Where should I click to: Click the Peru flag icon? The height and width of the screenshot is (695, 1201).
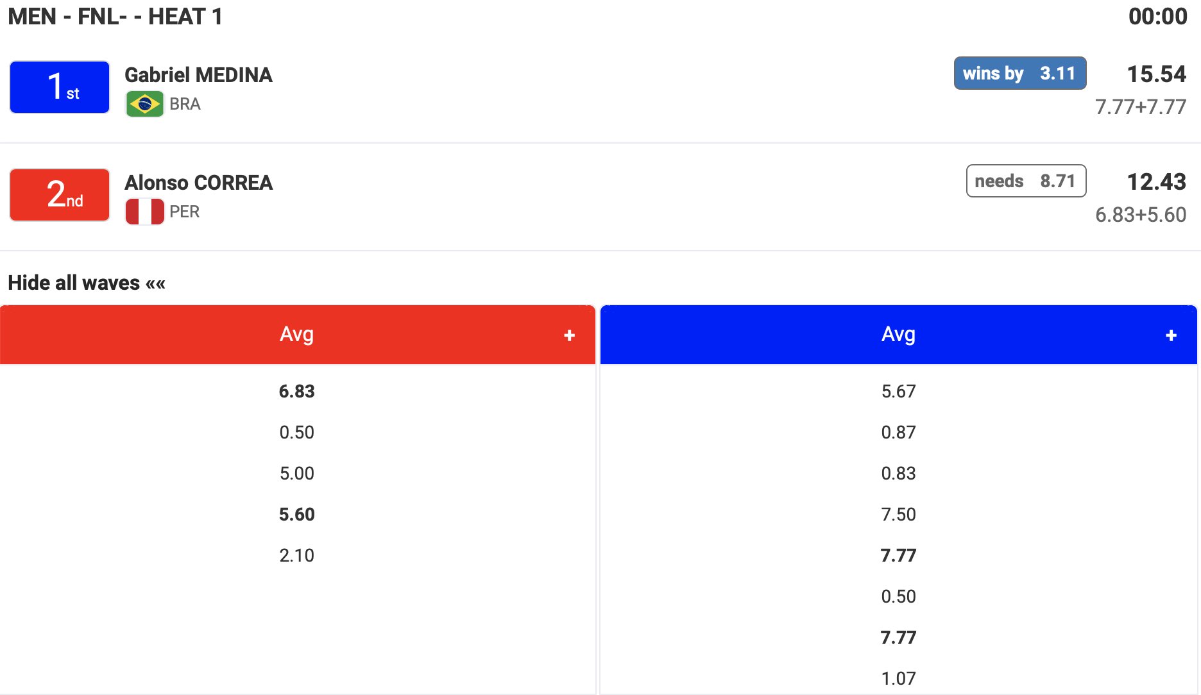click(144, 212)
